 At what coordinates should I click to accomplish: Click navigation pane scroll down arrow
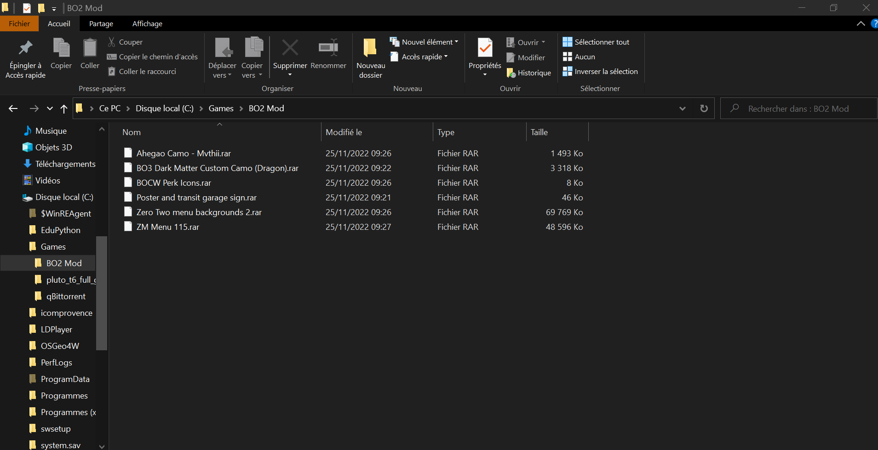point(102,446)
